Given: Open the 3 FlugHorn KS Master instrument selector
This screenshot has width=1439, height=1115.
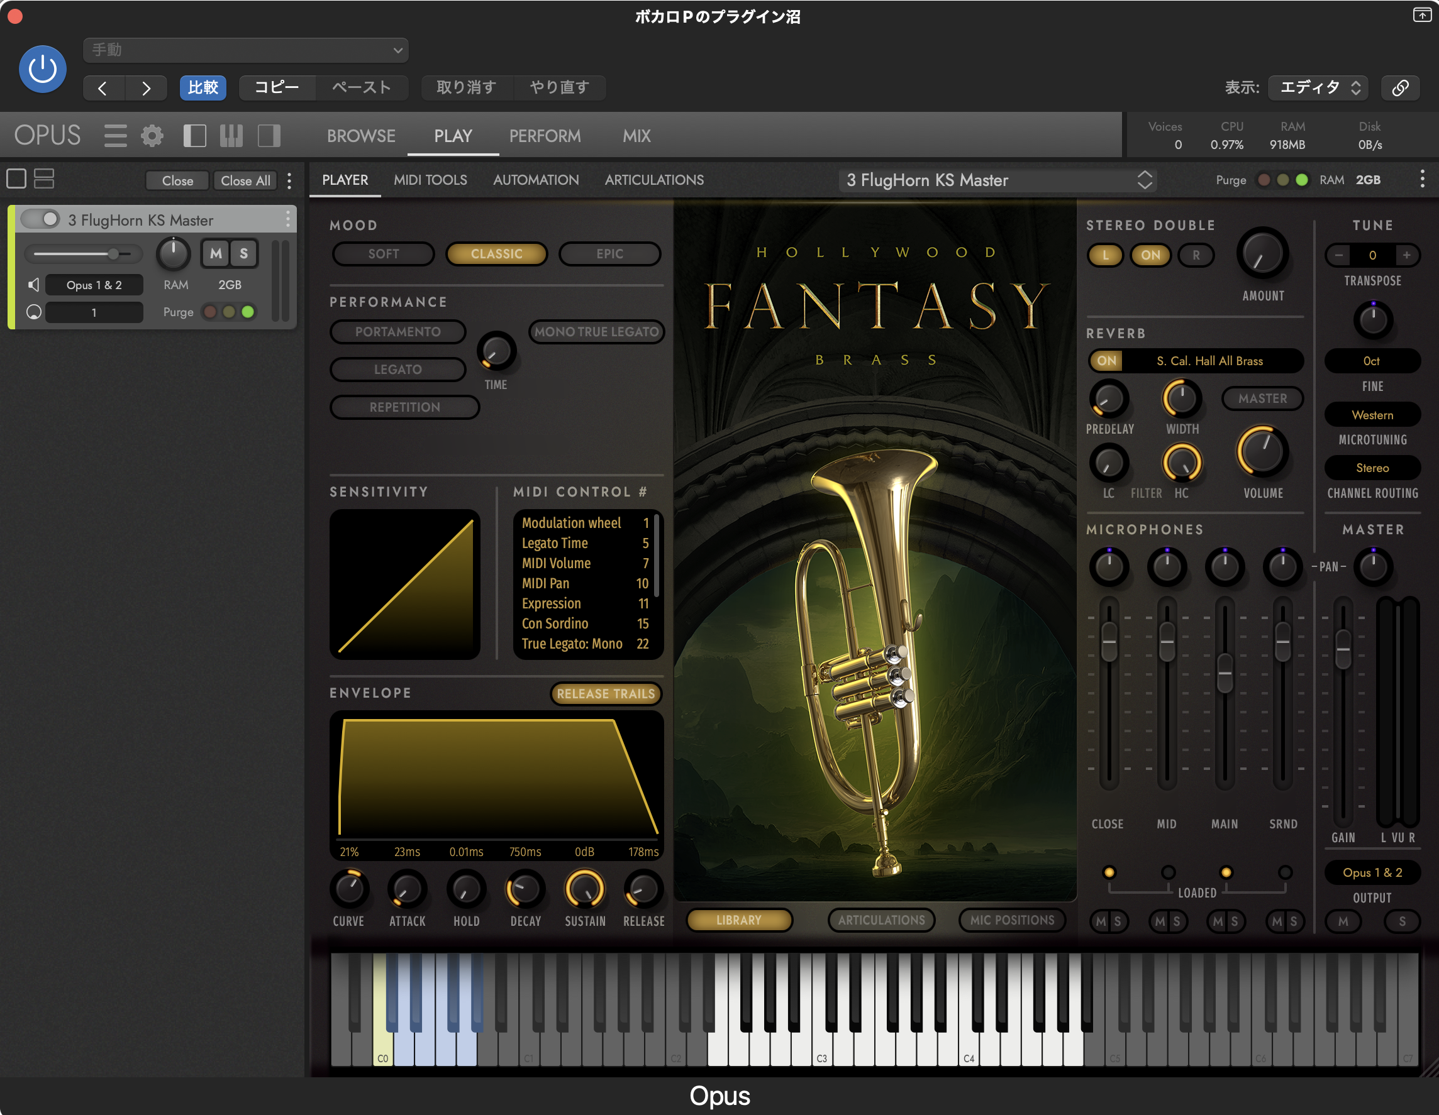Looking at the screenshot, I should click(x=997, y=180).
